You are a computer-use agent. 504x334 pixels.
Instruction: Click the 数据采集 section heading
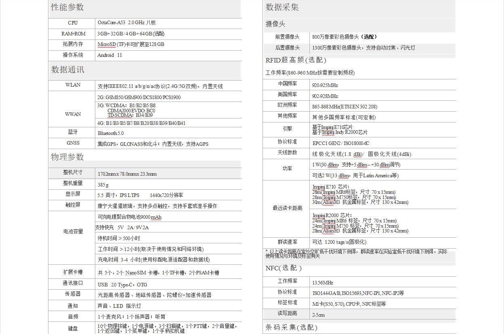pyautogui.click(x=282, y=7)
